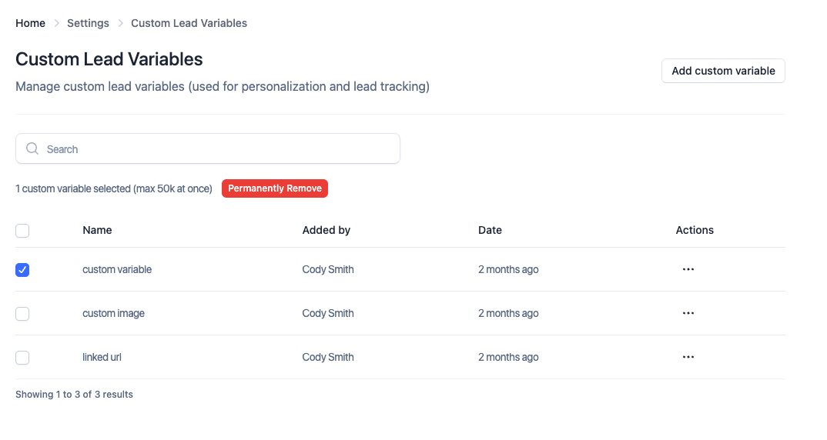Click the search magnifier icon
Image resolution: width=827 pixels, height=440 pixels.
(x=32, y=149)
